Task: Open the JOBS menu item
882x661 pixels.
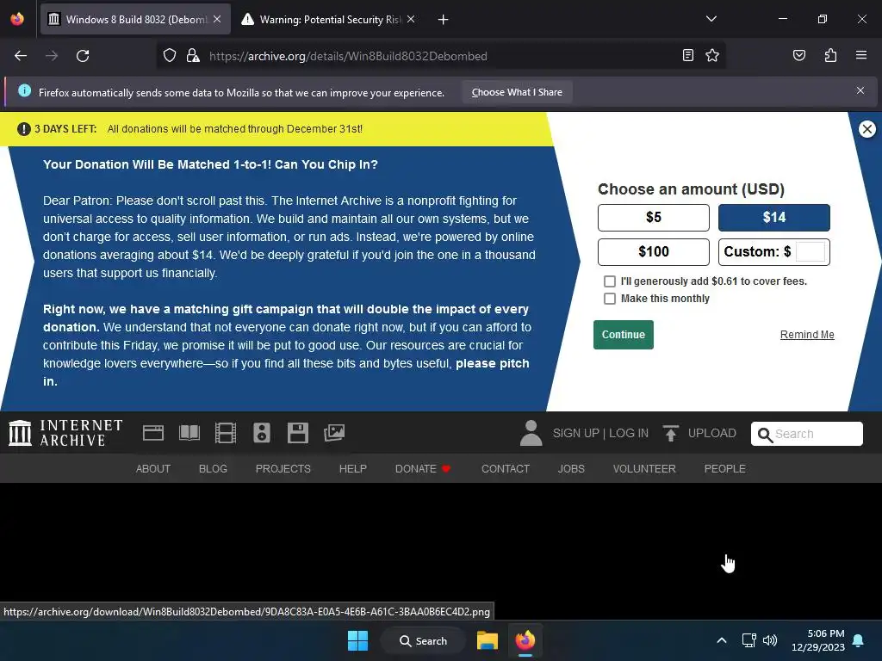Action: click(x=571, y=469)
